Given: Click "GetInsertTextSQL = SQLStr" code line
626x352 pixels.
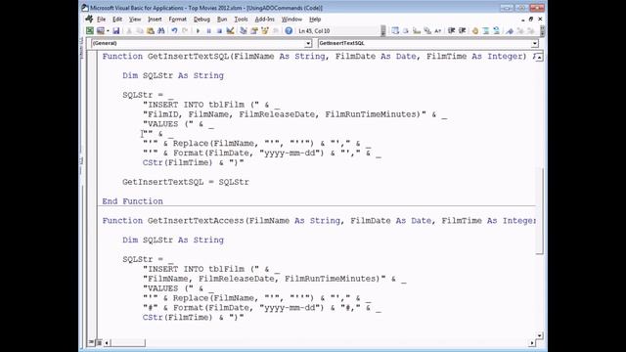Looking at the screenshot, I should (186, 182).
